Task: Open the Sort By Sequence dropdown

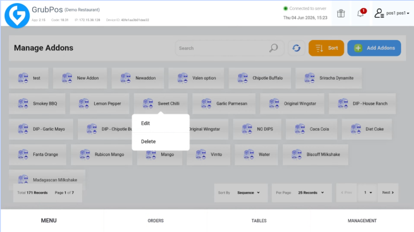Action: pyautogui.click(x=241, y=193)
